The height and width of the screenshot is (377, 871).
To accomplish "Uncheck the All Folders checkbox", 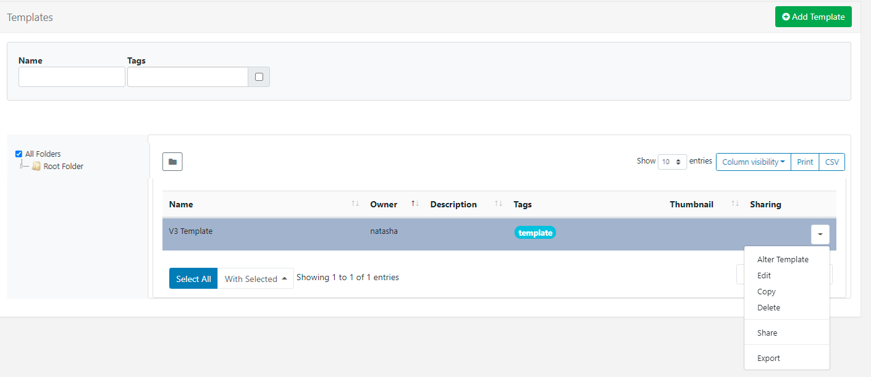I will 20,154.
